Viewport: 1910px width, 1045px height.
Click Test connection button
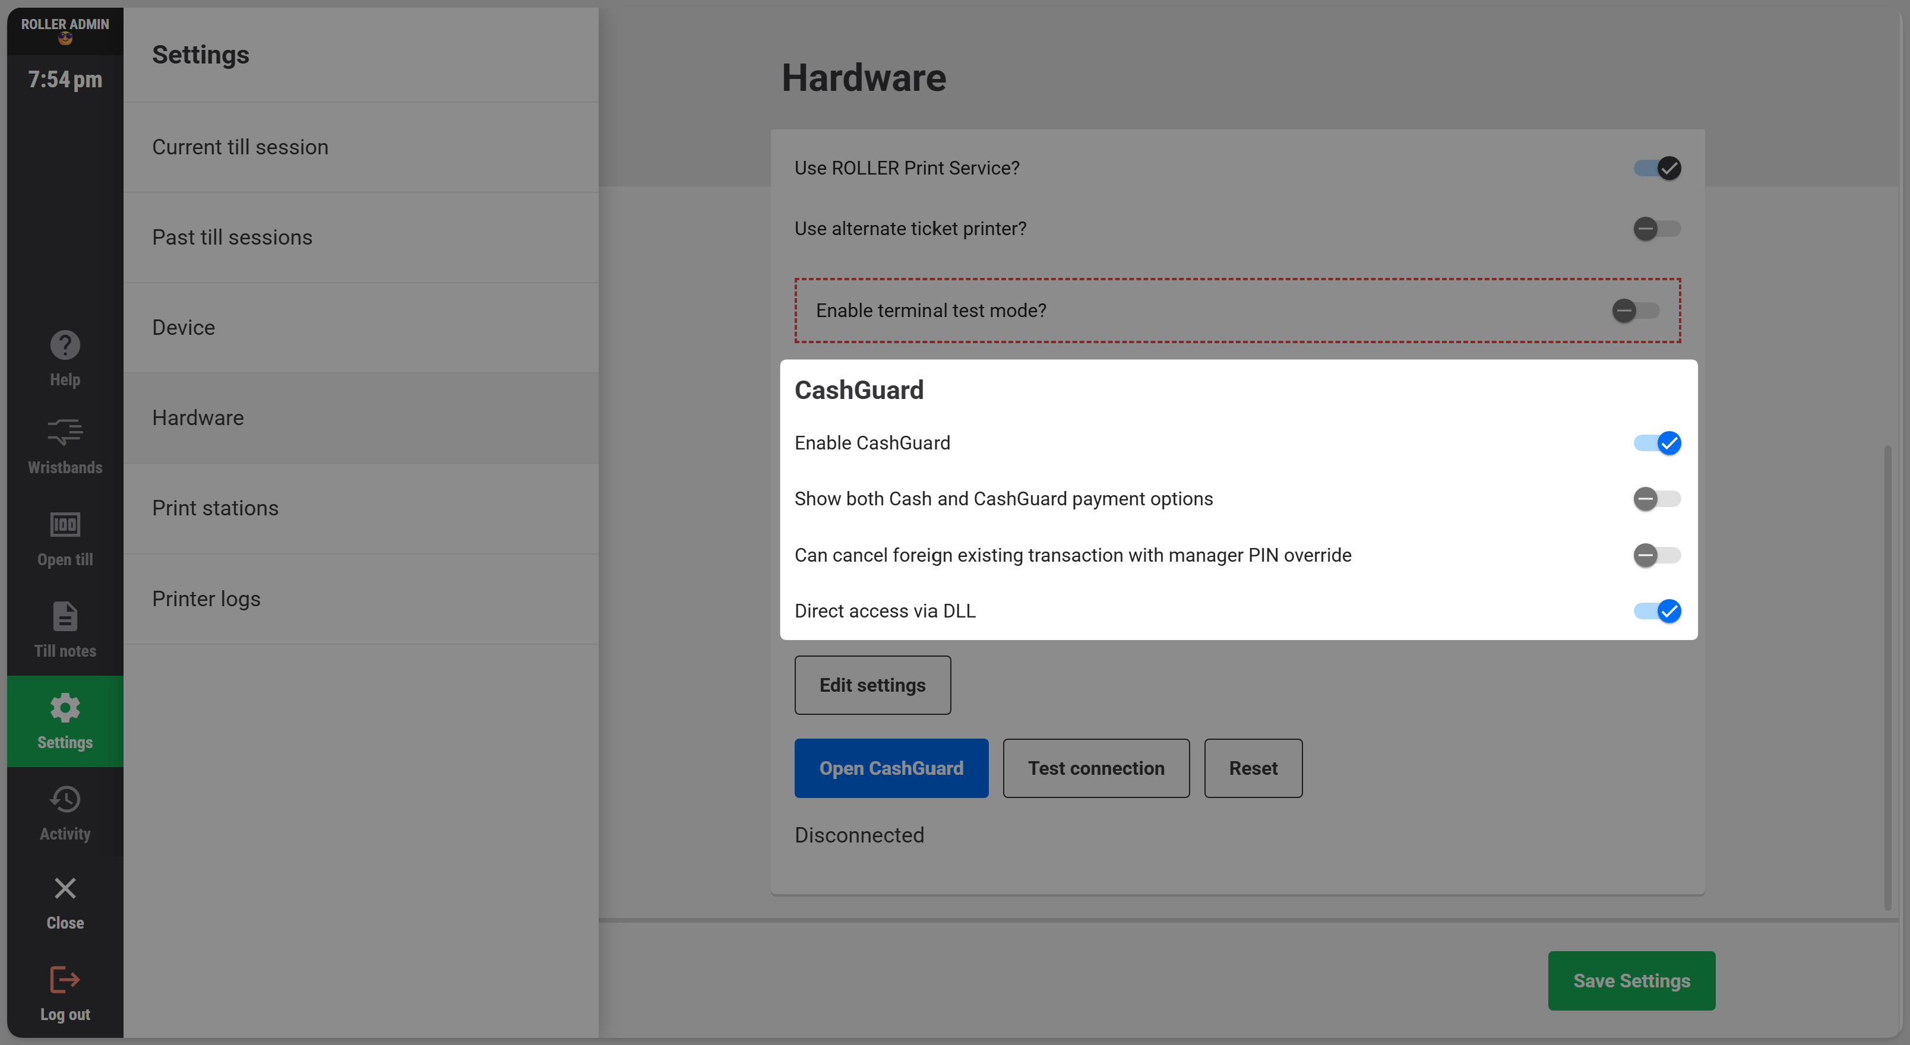(1096, 768)
